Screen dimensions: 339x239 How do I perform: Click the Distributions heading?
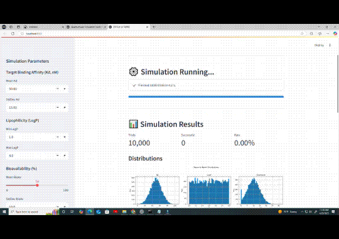point(145,158)
